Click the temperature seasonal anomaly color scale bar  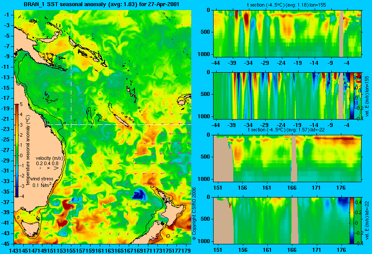pos(17,151)
